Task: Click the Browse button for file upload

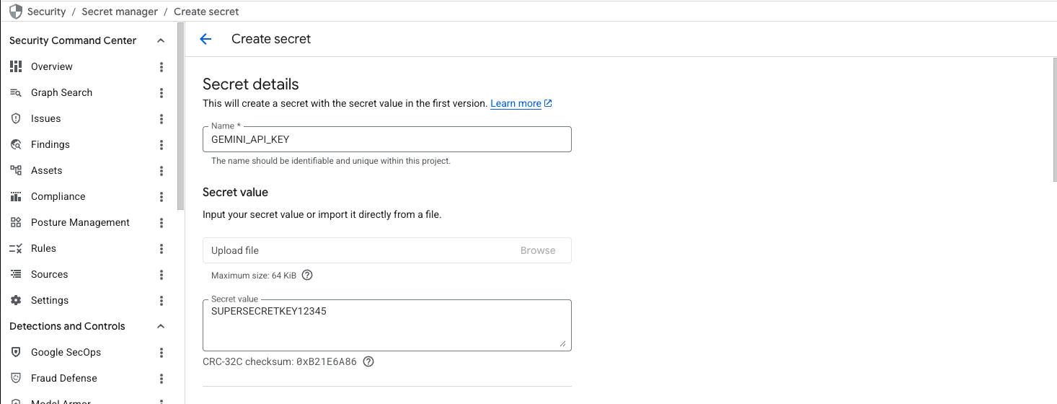Action: 538,250
